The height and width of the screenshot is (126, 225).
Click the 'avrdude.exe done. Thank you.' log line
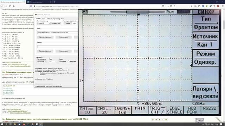44,79
